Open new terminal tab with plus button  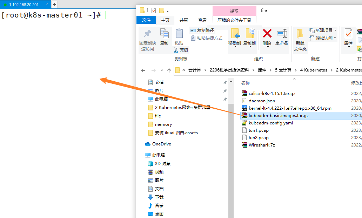pos(55,5)
